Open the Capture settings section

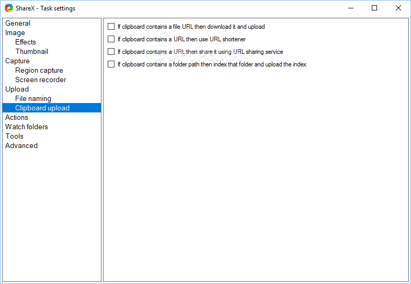[x=17, y=61]
